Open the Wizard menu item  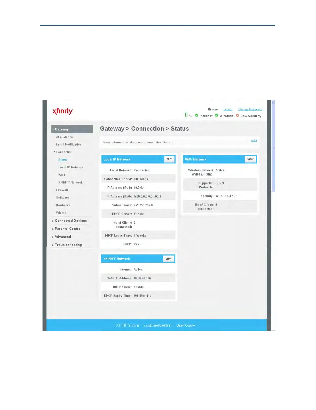click(61, 213)
